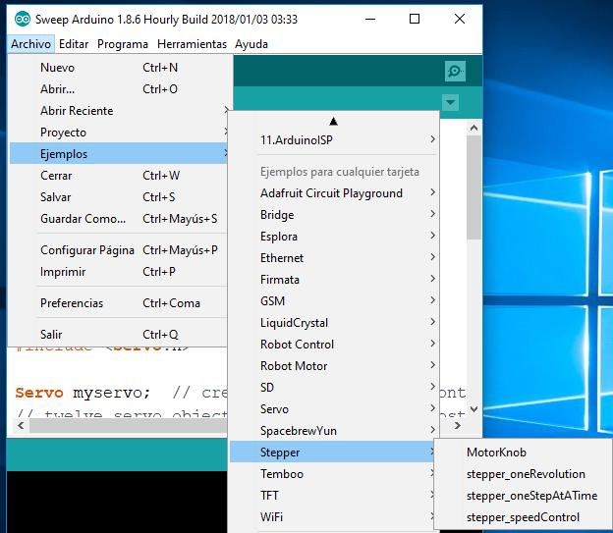613x533 pixels.
Task: Open Temboo examples submenu
Action: (x=331, y=474)
